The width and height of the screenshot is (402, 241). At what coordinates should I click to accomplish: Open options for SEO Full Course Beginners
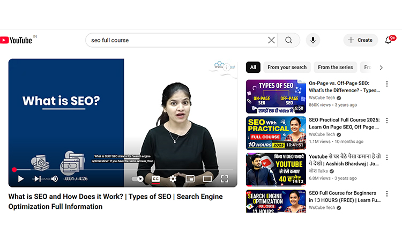[387, 194]
